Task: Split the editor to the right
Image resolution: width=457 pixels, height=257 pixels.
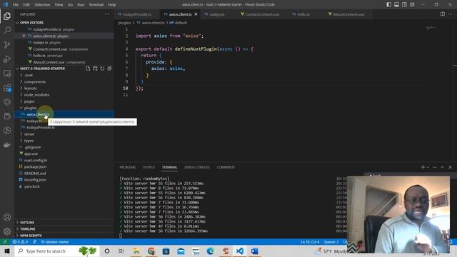Action: (443, 14)
